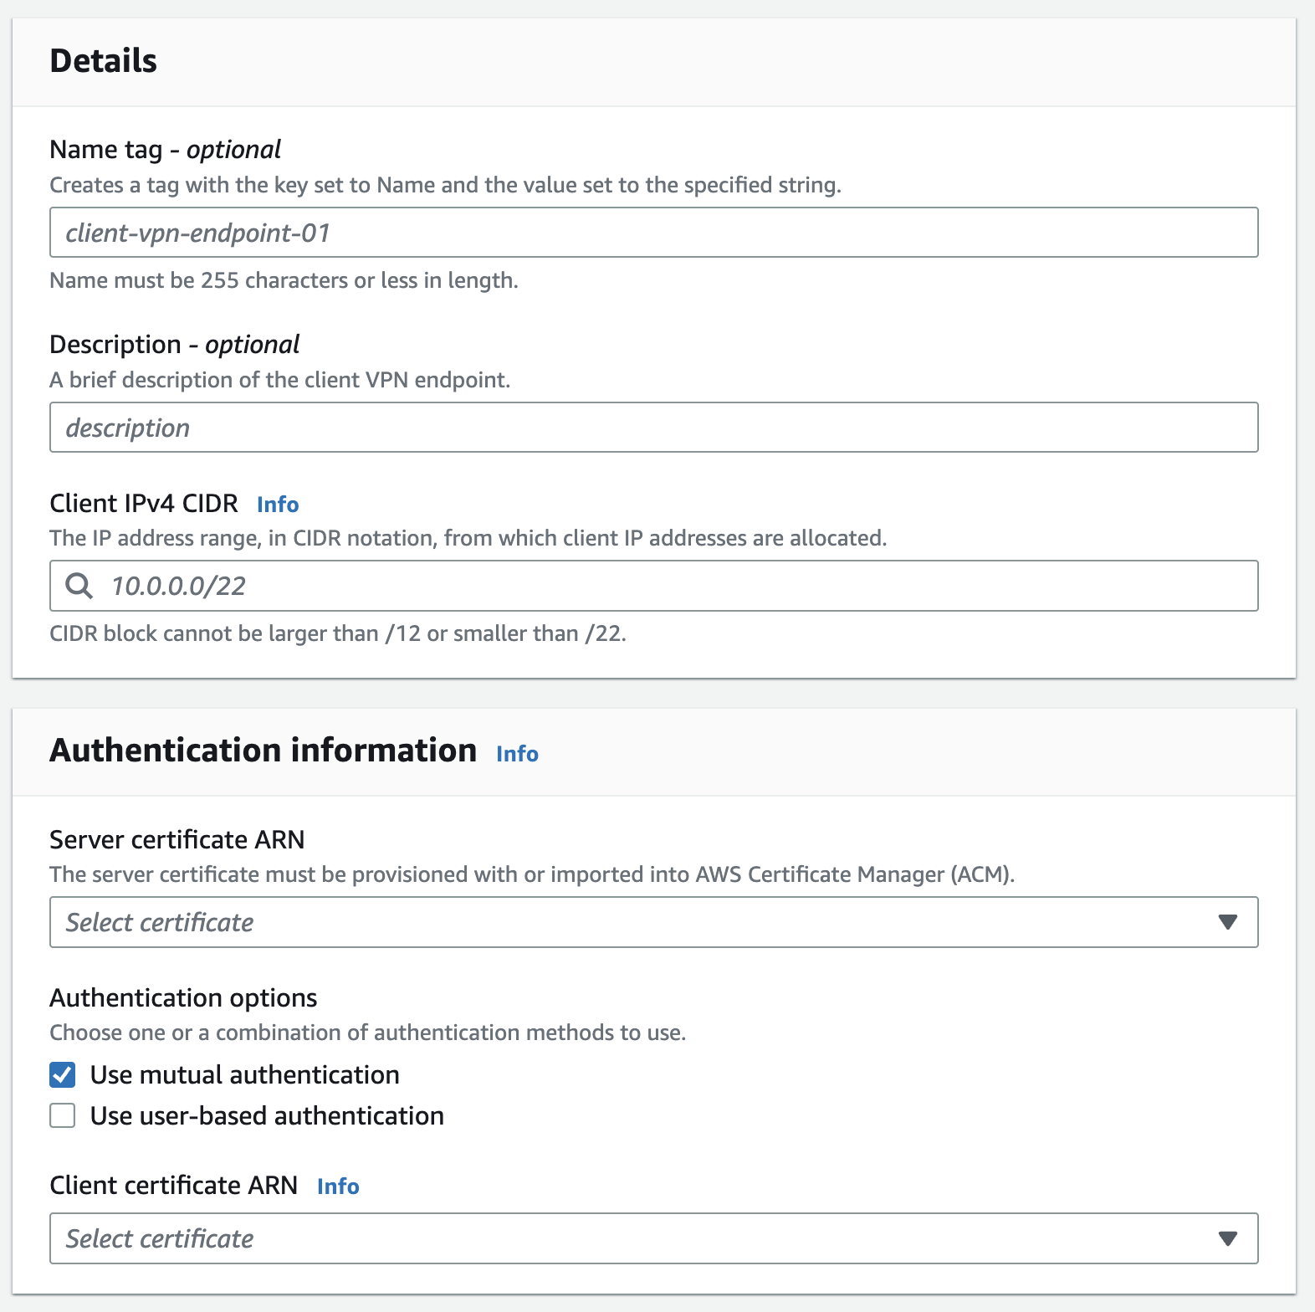Click the "Use user-based authentication" label text
This screenshot has width=1315, height=1312.
[x=267, y=1115]
